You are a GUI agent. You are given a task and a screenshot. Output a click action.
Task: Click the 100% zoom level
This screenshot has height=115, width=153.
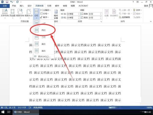pos(149,107)
